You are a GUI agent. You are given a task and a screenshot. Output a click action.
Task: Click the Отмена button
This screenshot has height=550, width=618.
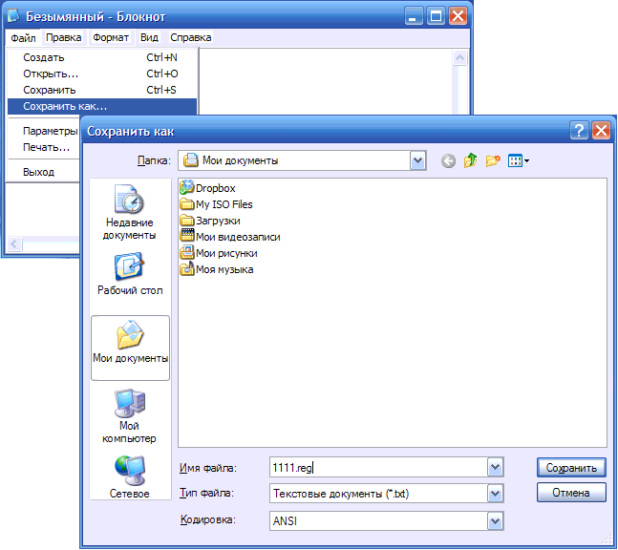pos(571,493)
